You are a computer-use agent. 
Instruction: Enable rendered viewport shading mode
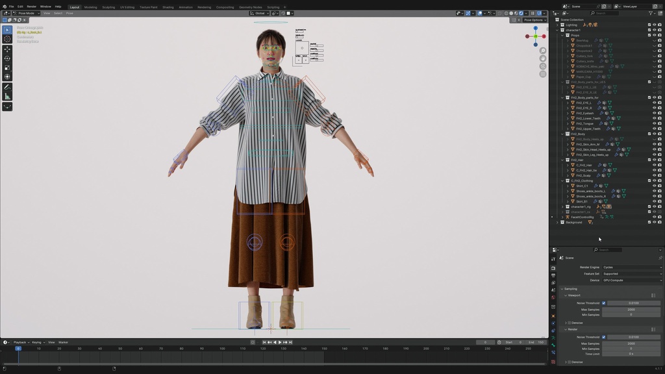point(521,13)
